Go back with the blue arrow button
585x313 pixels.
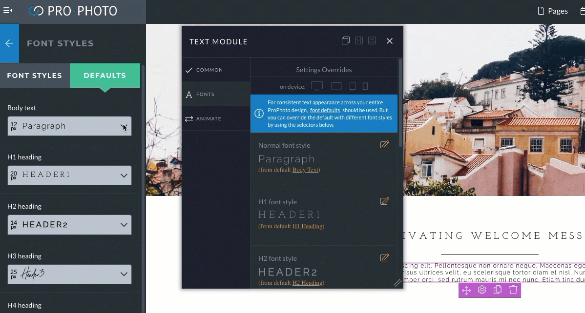pos(9,43)
